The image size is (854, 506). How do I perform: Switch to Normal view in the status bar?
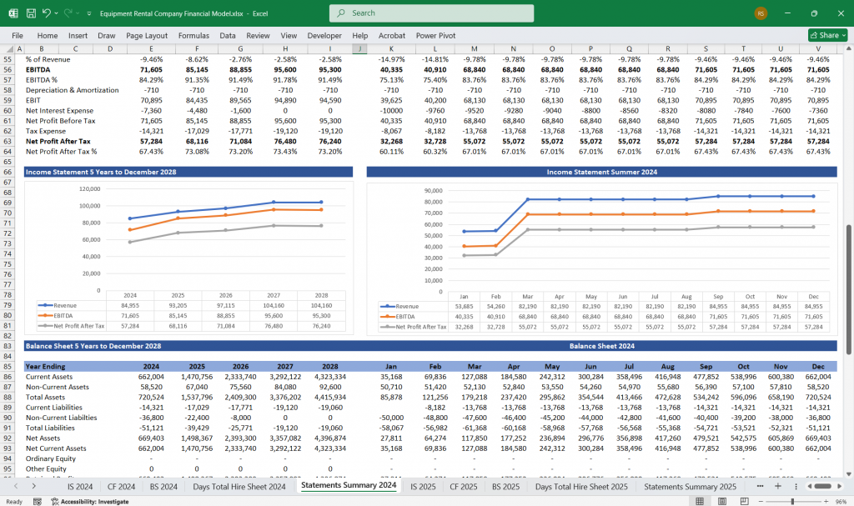point(699,500)
